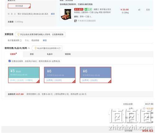Click the red 京东超市 badge
This screenshot has width=155, height=133.
pyautogui.click(x=79, y=10)
